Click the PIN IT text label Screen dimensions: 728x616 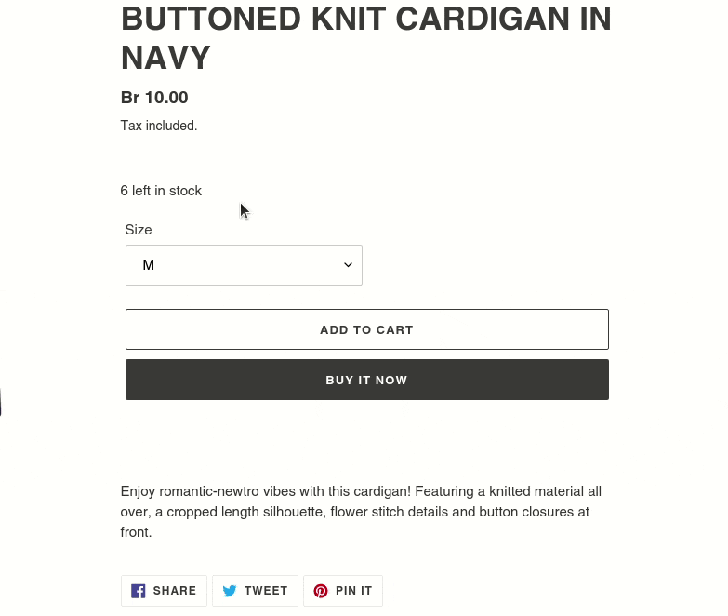(x=354, y=591)
